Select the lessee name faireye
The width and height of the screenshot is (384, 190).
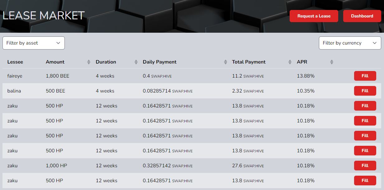[x=15, y=76]
